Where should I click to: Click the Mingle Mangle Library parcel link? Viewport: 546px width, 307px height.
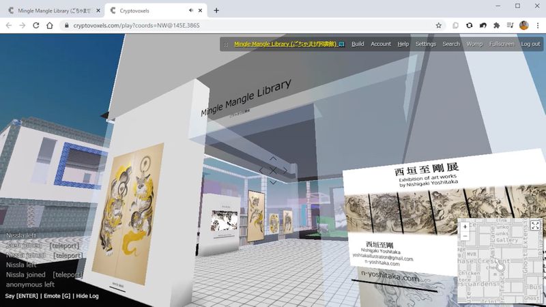(286, 44)
